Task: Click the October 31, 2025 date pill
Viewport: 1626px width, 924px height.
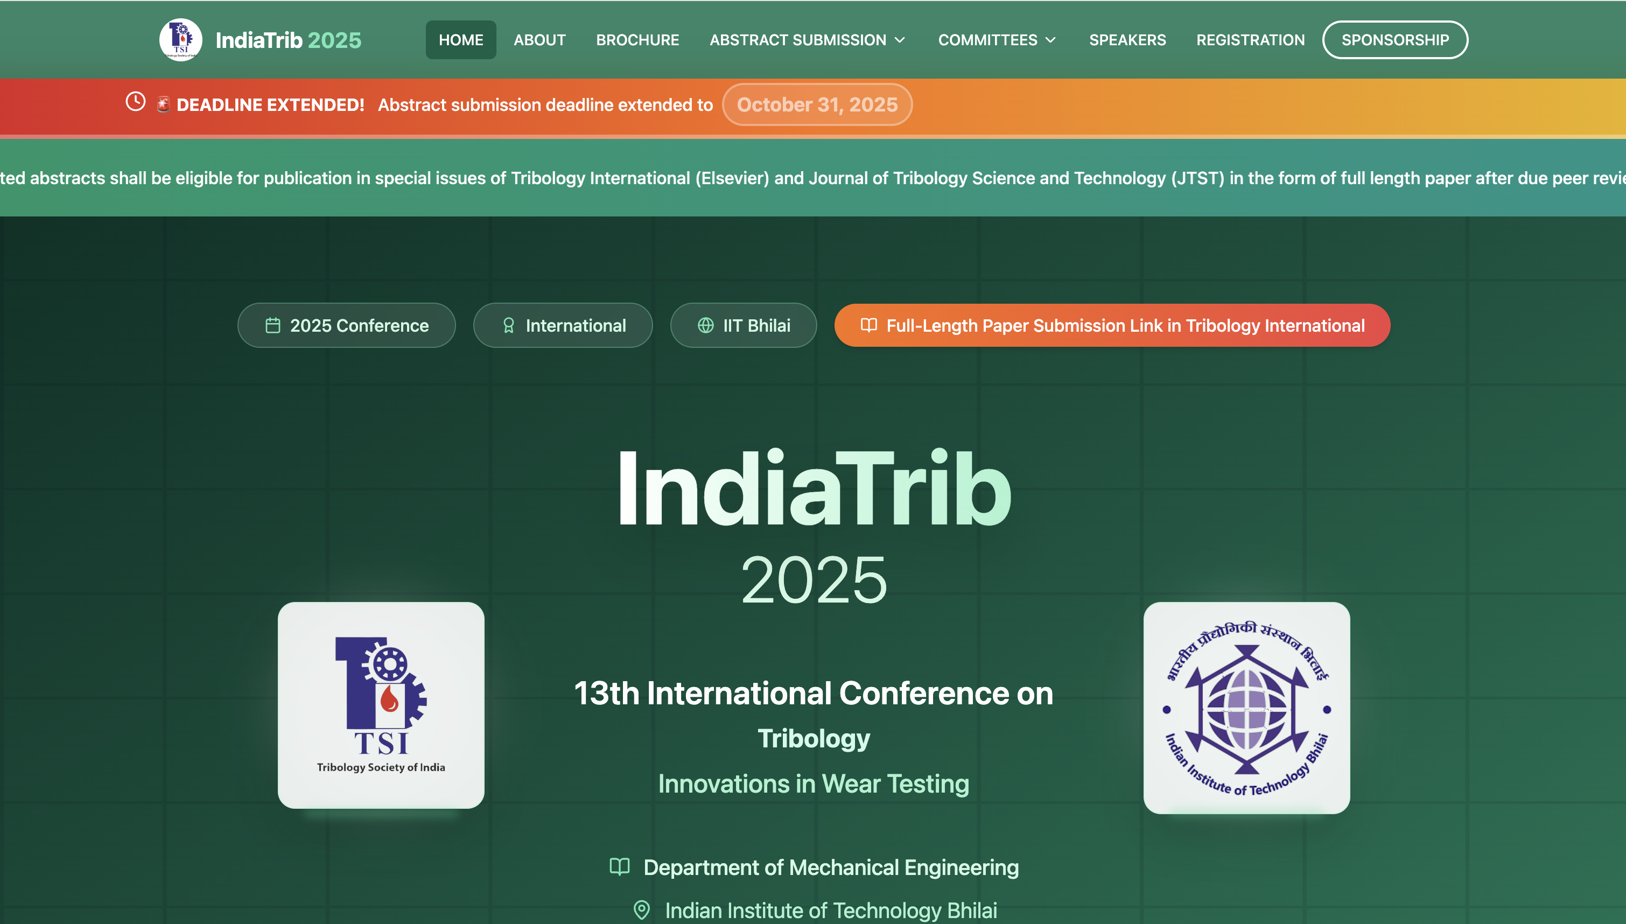Action: [817, 104]
